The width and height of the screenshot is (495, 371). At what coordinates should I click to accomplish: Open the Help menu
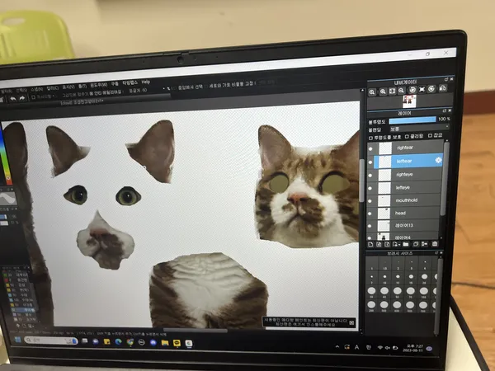click(x=145, y=82)
